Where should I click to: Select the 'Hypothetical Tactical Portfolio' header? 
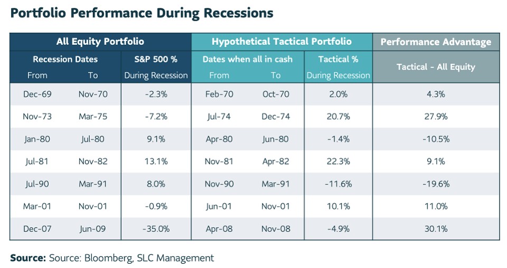(x=281, y=42)
